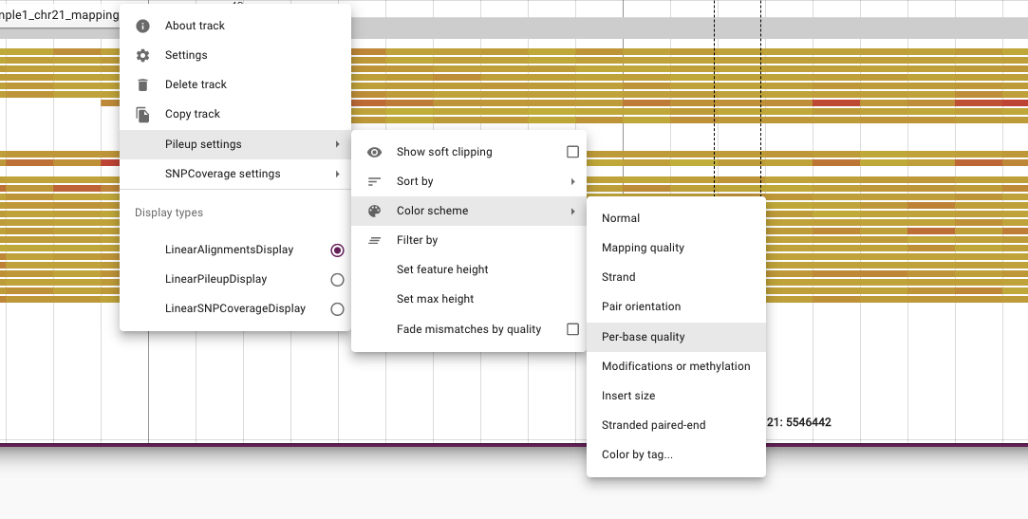Open track Settings
Screen dimensions: 1028x519
pos(235,55)
